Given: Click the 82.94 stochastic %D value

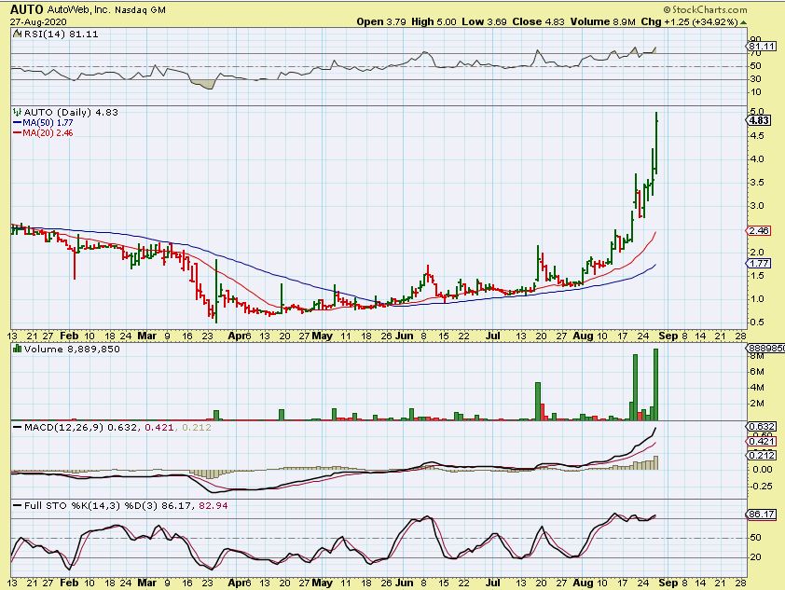Looking at the screenshot, I should point(213,505).
